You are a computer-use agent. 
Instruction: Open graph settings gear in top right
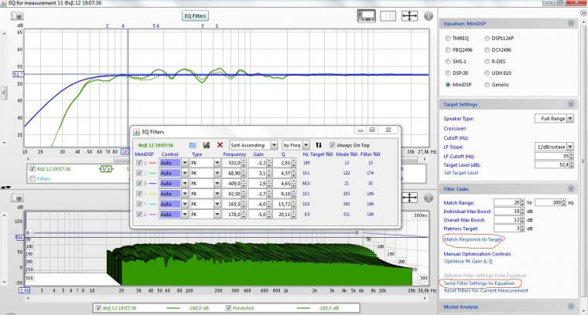tap(429, 15)
